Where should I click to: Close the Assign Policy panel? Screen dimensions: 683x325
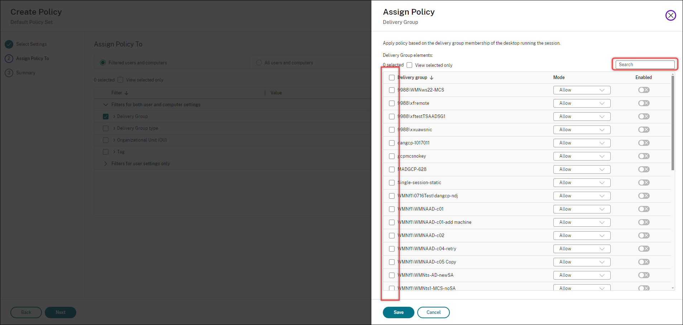click(x=670, y=15)
